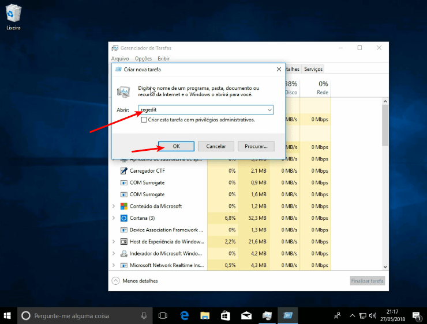Click the Indexador do Microsoft Windows icon

[124, 254]
